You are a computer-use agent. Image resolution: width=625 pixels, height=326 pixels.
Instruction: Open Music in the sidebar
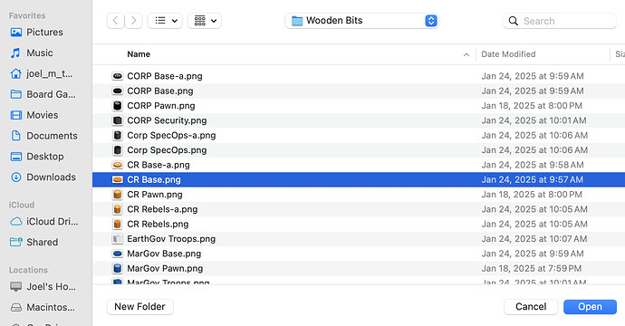pos(32,53)
